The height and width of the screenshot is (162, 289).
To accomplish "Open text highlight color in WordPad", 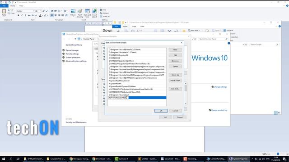I will [46, 15].
